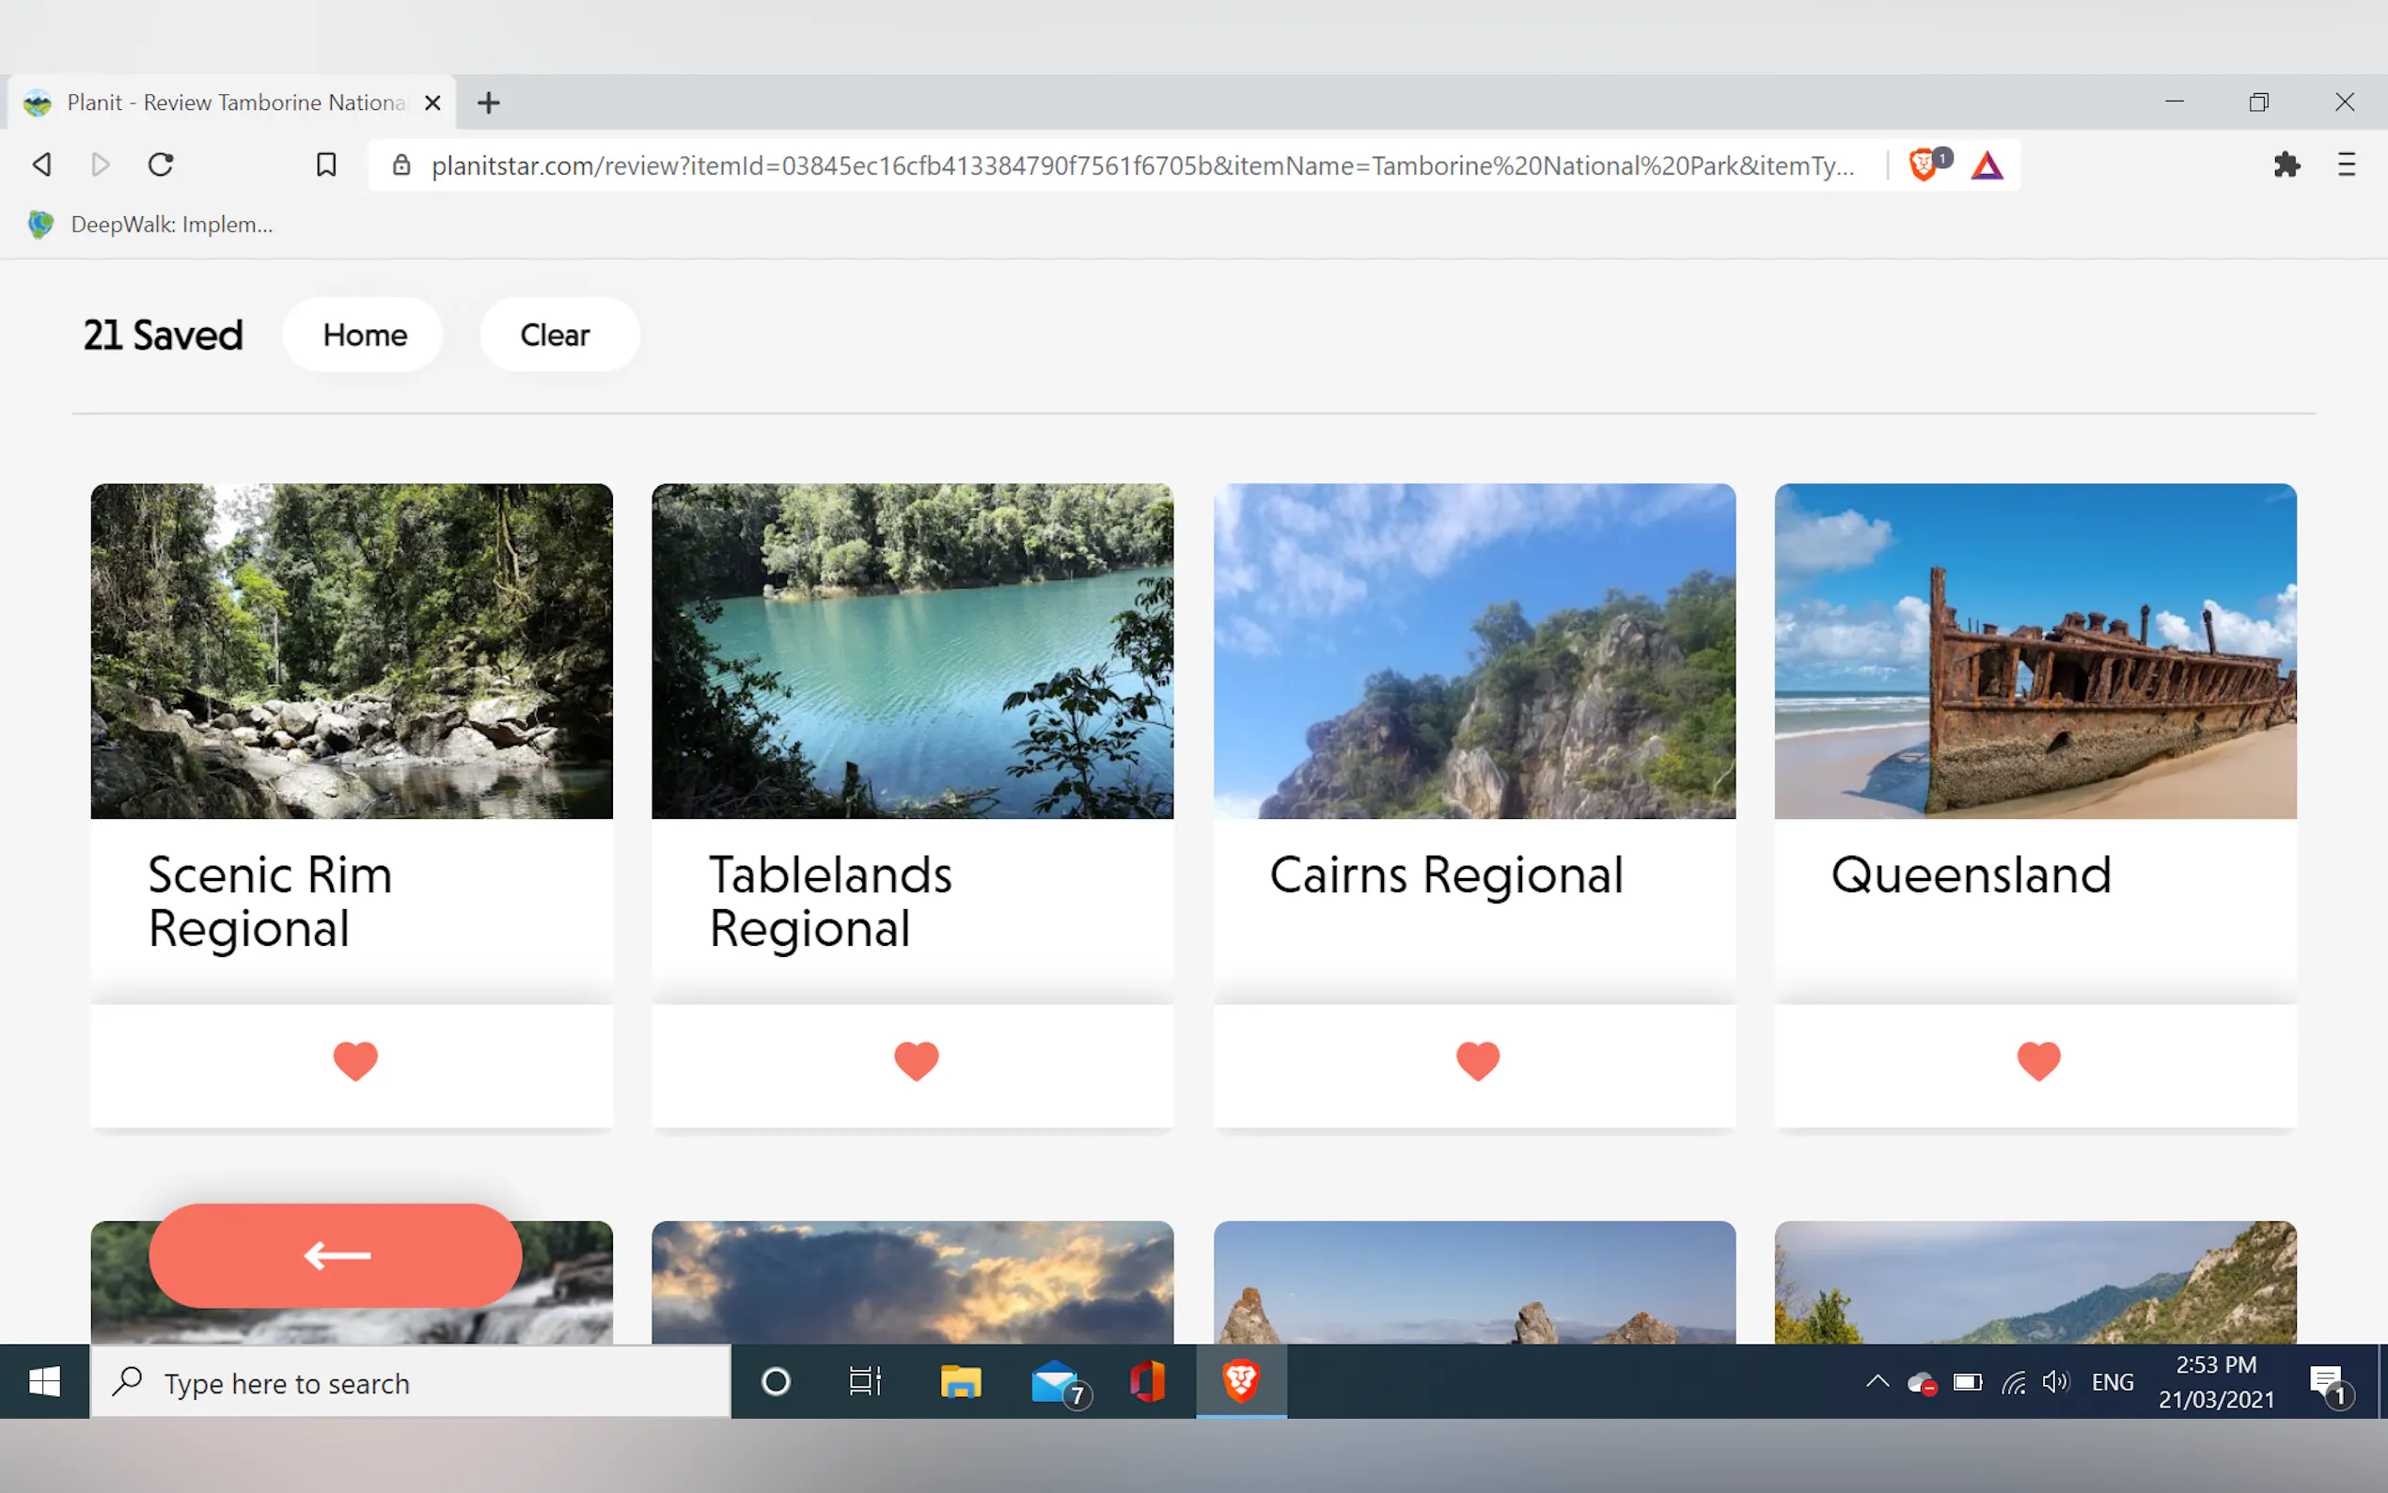Viewport: 2388px width, 1493px height.
Task: Click the address bar URL field
Action: click(x=1140, y=165)
